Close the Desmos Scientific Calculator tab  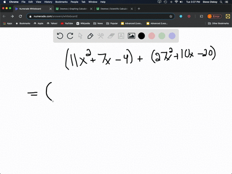coord(131,9)
